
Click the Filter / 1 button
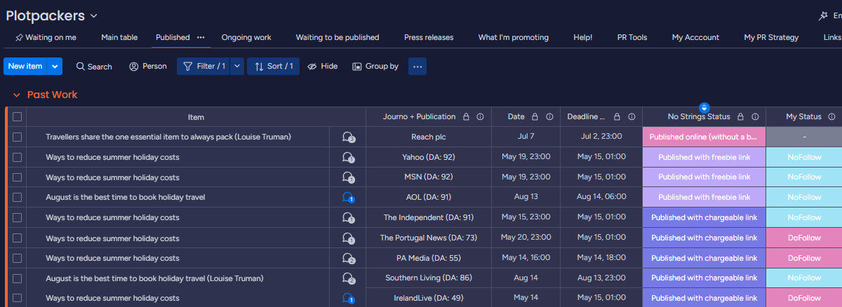[x=203, y=67]
